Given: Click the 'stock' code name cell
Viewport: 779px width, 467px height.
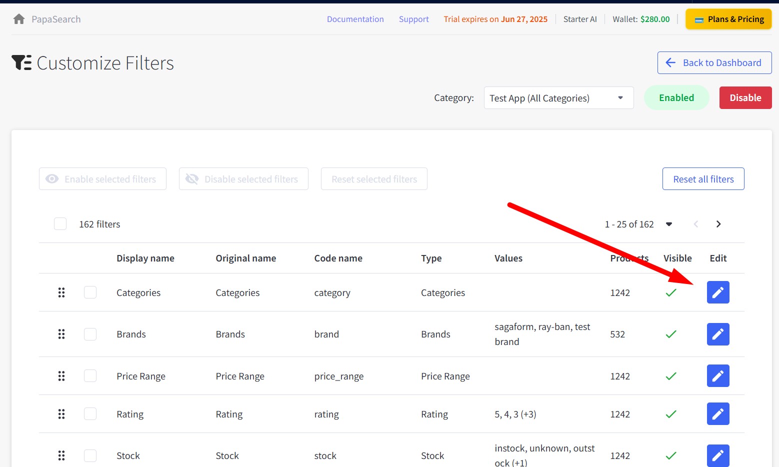Looking at the screenshot, I should pyautogui.click(x=325, y=455).
